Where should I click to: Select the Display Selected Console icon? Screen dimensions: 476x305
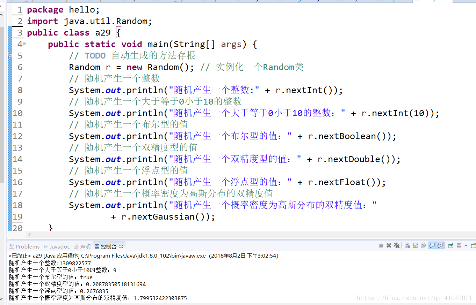459,245
